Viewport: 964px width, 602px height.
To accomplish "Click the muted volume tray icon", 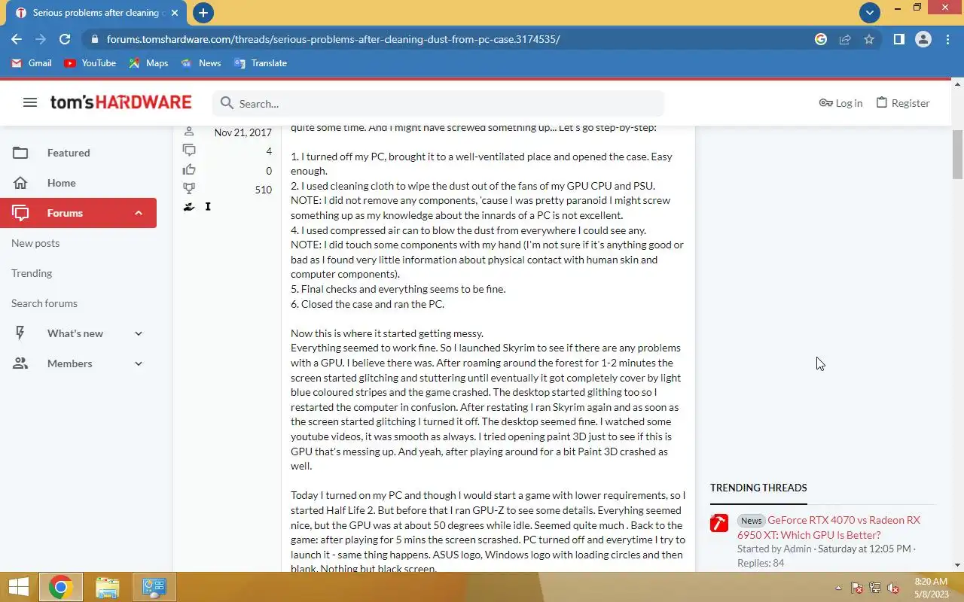I will pos(893,588).
